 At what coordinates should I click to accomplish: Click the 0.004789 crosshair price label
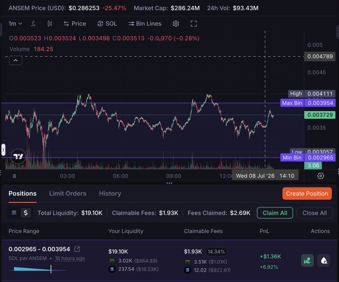pos(320,56)
